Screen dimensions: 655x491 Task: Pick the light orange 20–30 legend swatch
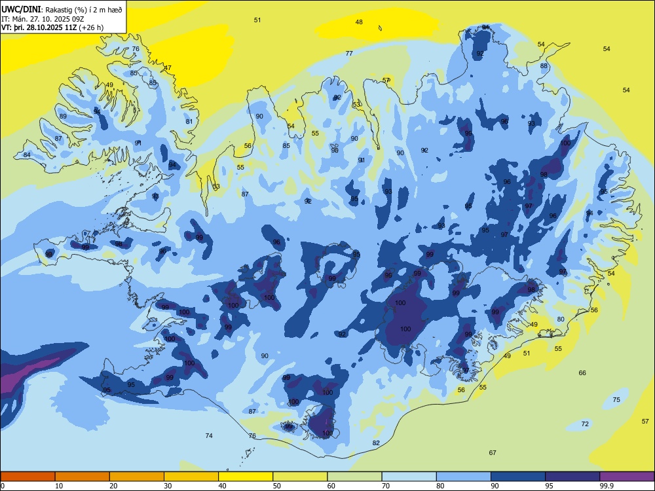(x=137, y=477)
